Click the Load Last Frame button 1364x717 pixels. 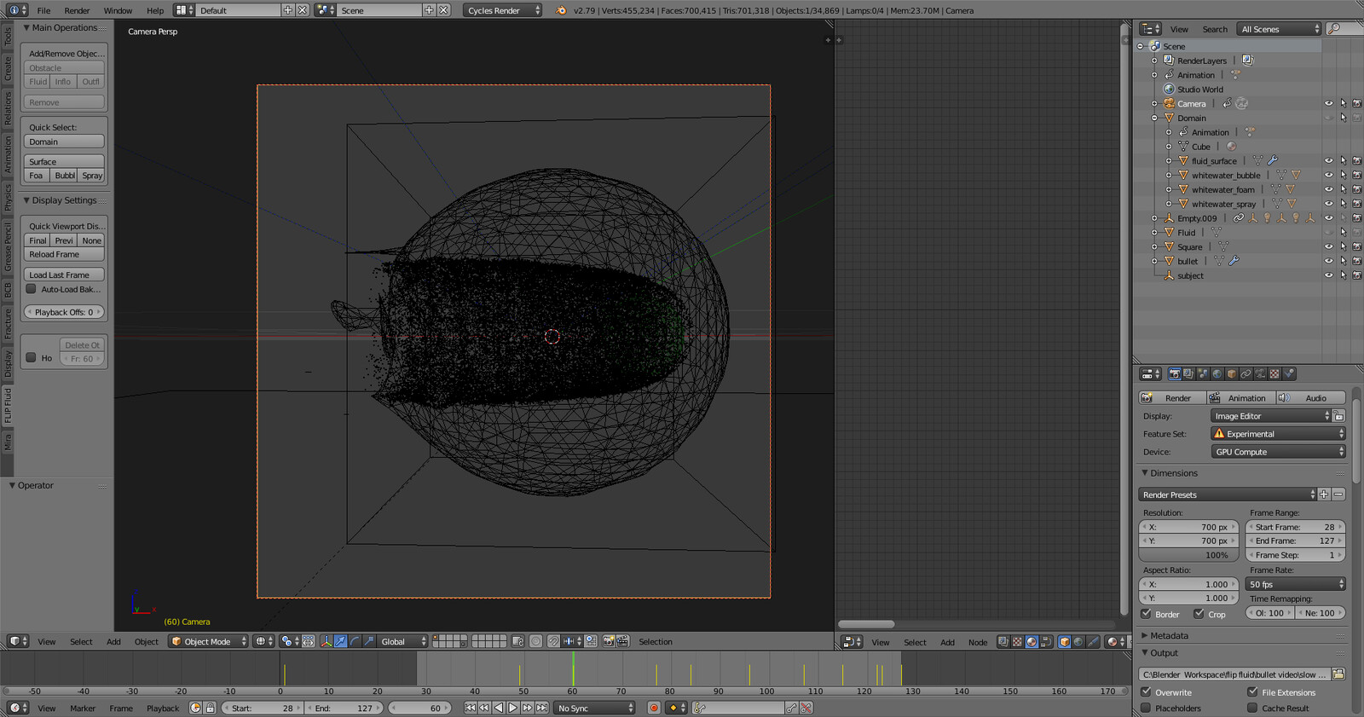[65, 275]
